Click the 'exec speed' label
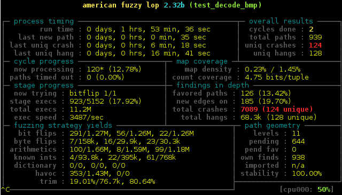The width and height of the screenshot is (342, 195). tap(35, 118)
